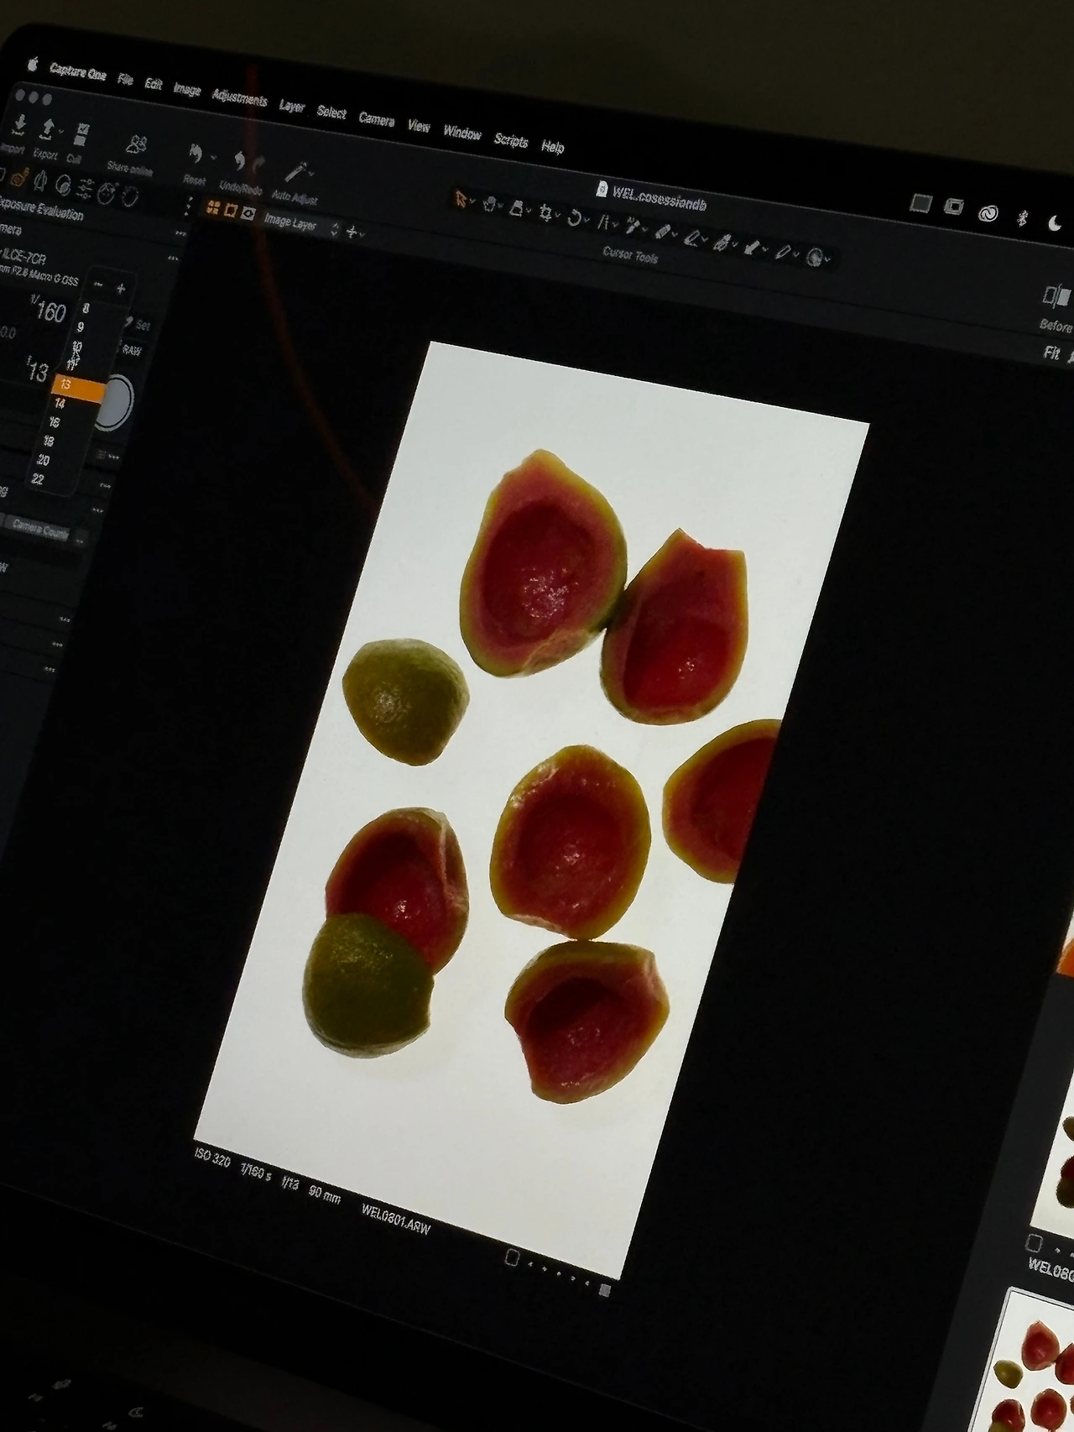1074x1432 pixels.
Task: Select the Select pointer cursor tool
Action: click(461, 199)
